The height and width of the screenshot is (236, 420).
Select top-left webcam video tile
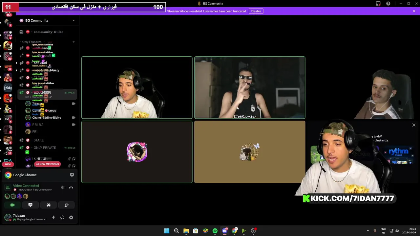(137, 88)
